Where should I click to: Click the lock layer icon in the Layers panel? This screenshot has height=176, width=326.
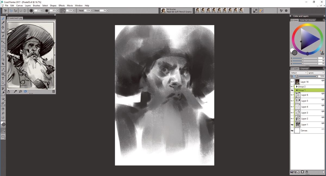tap(307, 172)
